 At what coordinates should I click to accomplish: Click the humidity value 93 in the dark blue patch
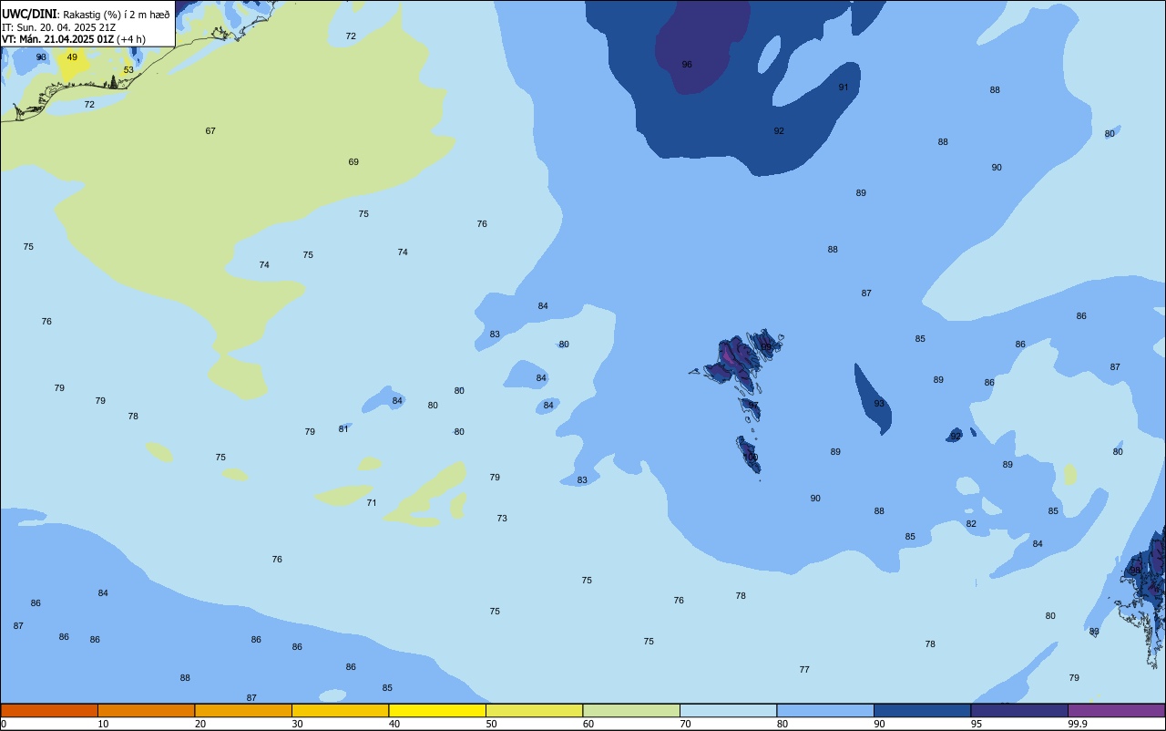click(879, 404)
